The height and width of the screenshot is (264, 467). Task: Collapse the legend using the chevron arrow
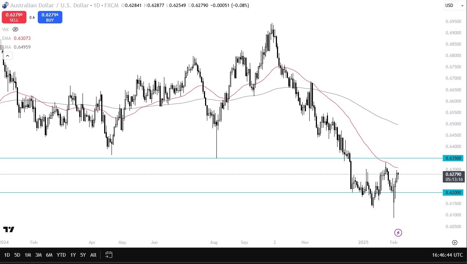tap(7, 56)
